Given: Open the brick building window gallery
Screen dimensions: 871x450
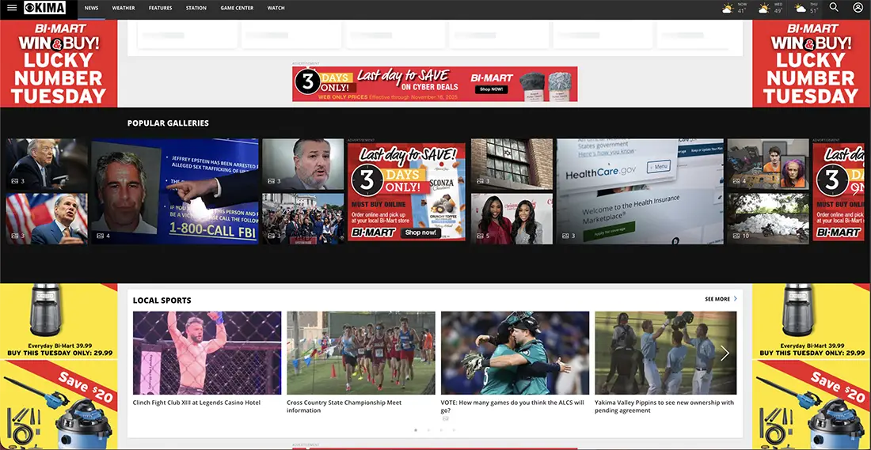Looking at the screenshot, I should (512, 164).
